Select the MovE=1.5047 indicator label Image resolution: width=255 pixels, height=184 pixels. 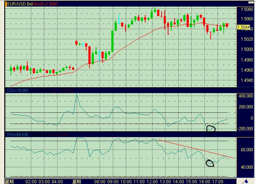pos(46,4)
